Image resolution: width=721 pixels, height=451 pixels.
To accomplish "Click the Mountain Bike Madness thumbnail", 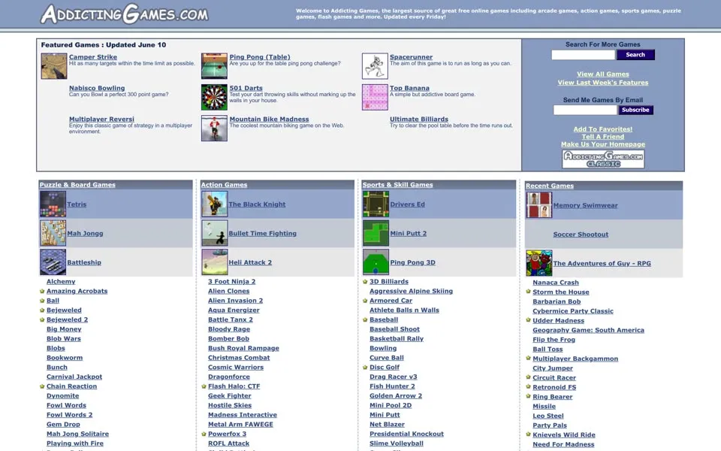I will 214,128.
